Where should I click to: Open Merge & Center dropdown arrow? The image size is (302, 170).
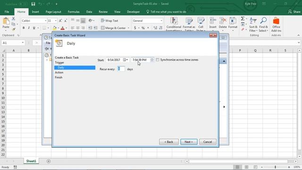pos(128,28)
